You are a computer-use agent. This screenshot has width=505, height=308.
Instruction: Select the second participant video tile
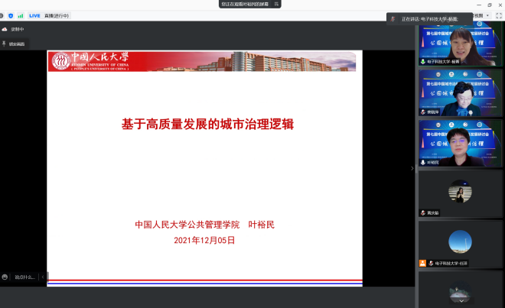coord(460,93)
